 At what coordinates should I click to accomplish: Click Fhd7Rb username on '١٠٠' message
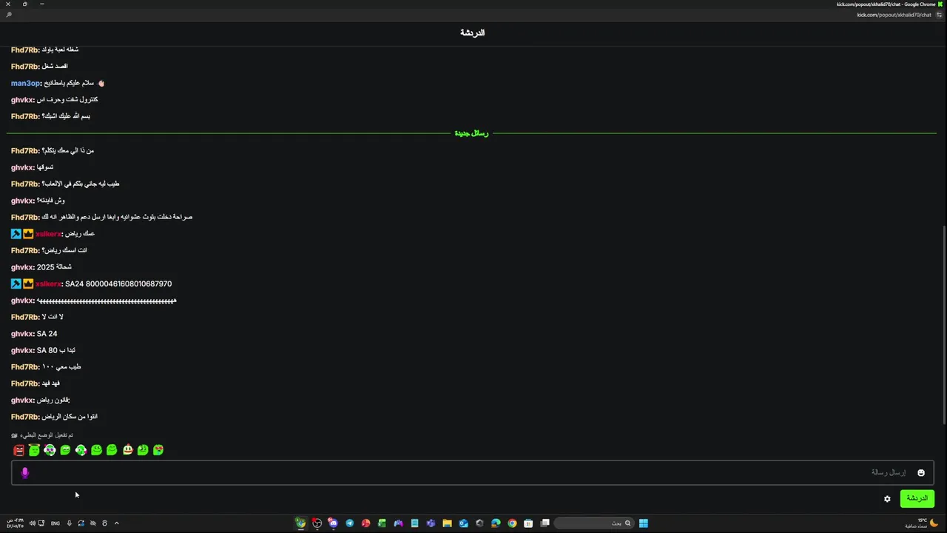[25, 366]
